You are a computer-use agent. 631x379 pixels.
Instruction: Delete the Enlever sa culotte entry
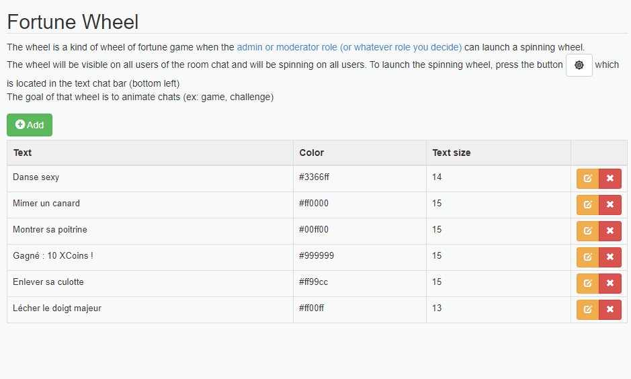coord(610,284)
